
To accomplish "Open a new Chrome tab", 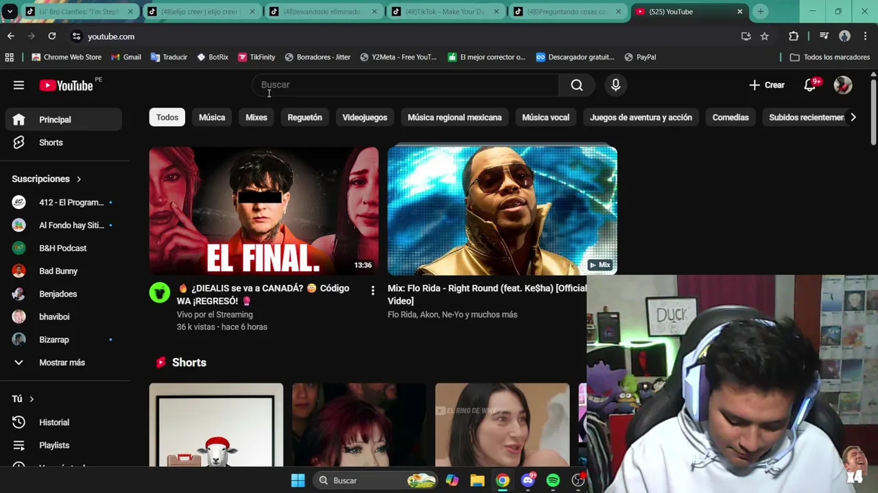I will 760,12.
